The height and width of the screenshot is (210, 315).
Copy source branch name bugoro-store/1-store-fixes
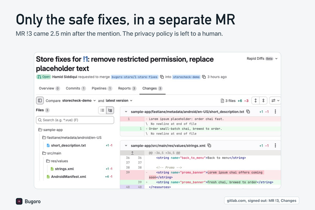click(x=162, y=77)
